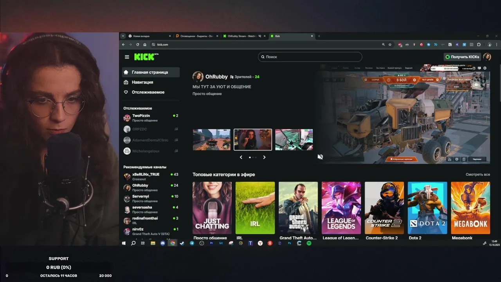Open the Windows Start menu
The image size is (501, 282).
pyautogui.click(x=124, y=243)
